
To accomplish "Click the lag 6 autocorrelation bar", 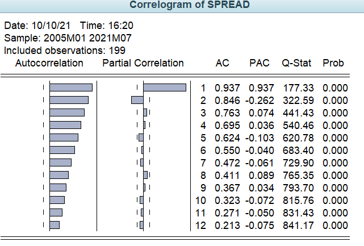I will (x=62, y=150).
